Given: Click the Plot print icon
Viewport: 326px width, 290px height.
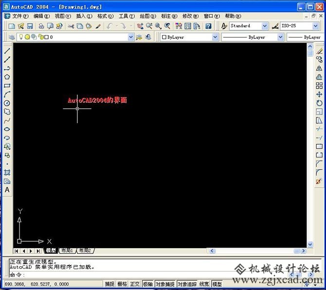Looking at the screenshot, I should pyautogui.click(x=41, y=26).
